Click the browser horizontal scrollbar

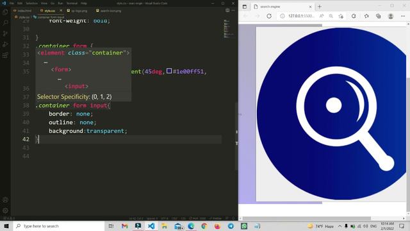(x=306, y=218)
